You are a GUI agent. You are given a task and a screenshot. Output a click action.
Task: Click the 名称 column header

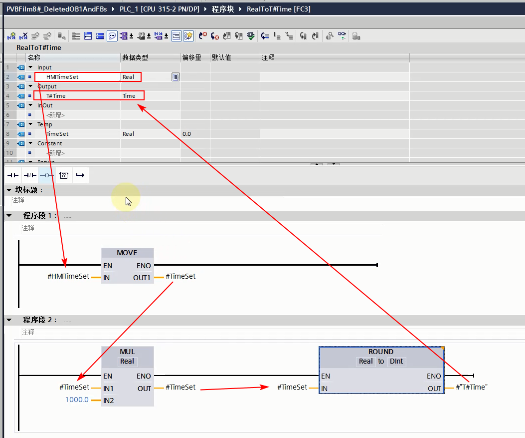[73, 57]
